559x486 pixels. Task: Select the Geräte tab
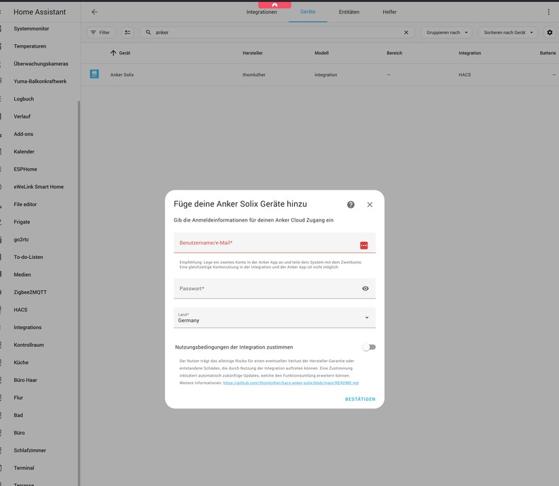[x=308, y=12]
